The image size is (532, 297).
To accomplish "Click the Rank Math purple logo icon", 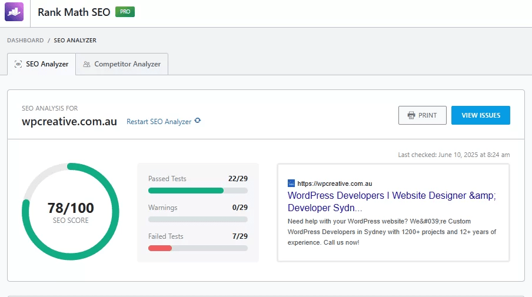I will click(14, 12).
